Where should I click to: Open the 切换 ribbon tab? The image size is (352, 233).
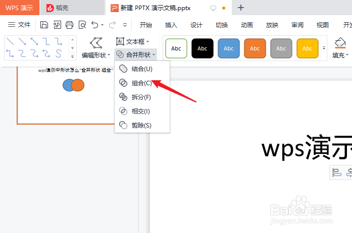click(222, 25)
